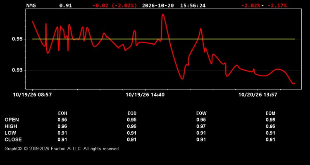Select the 10/19/26 08:57 time axis label
The image size is (310, 165).
(32, 94)
